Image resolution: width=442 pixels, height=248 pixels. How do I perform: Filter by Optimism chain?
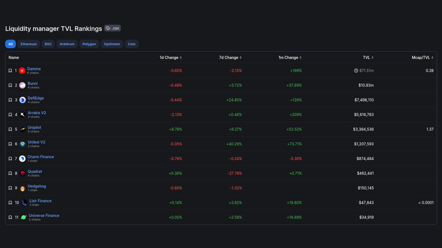pyautogui.click(x=112, y=44)
